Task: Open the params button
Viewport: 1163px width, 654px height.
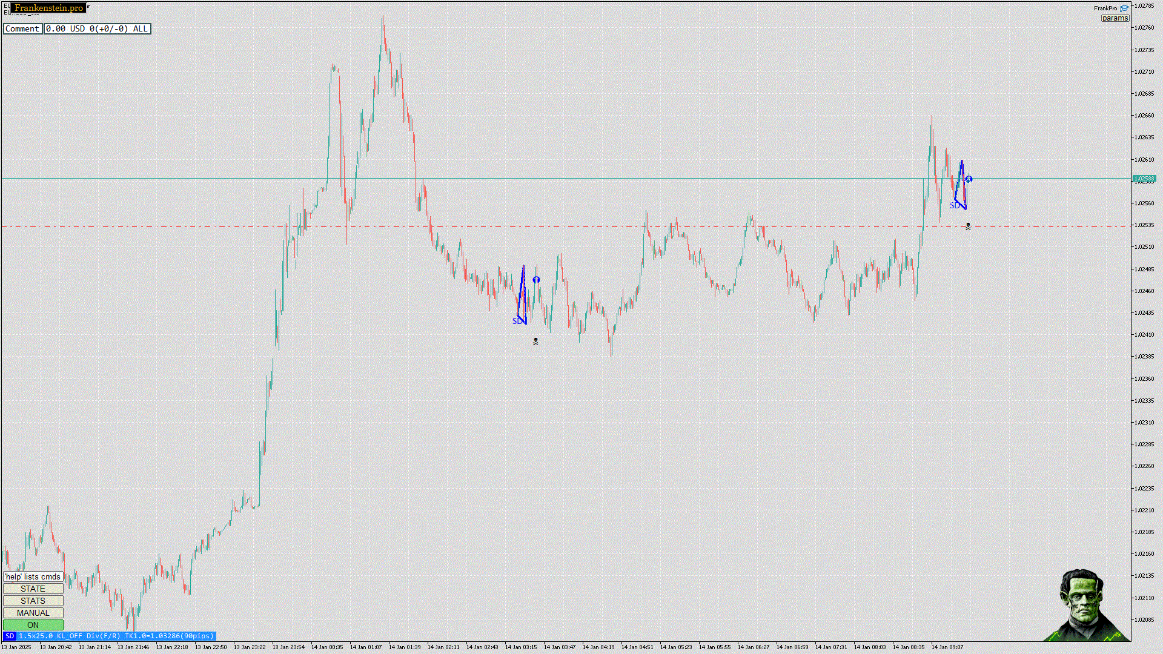Action: [x=1115, y=18]
